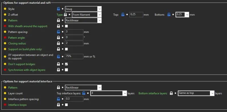This screenshot has height=112, width=227.
Task: Click the Closing radius field showing 2
Action: (x=74, y=43)
